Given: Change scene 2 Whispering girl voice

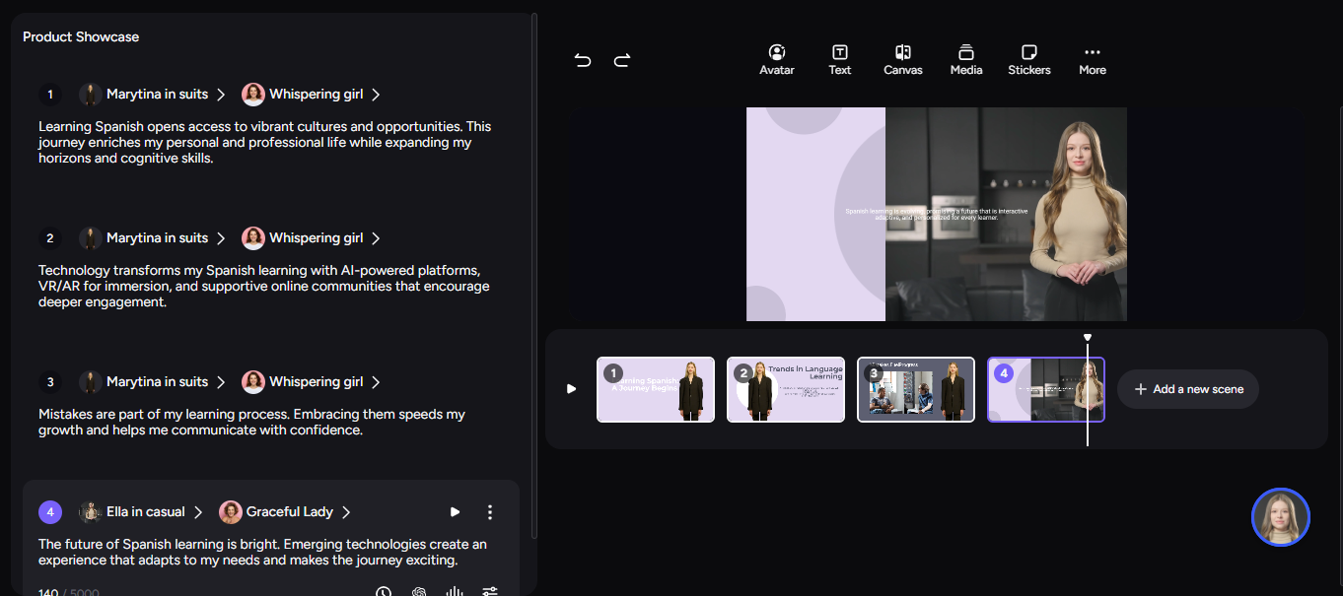Looking at the screenshot, I should [x=312, y=238].
